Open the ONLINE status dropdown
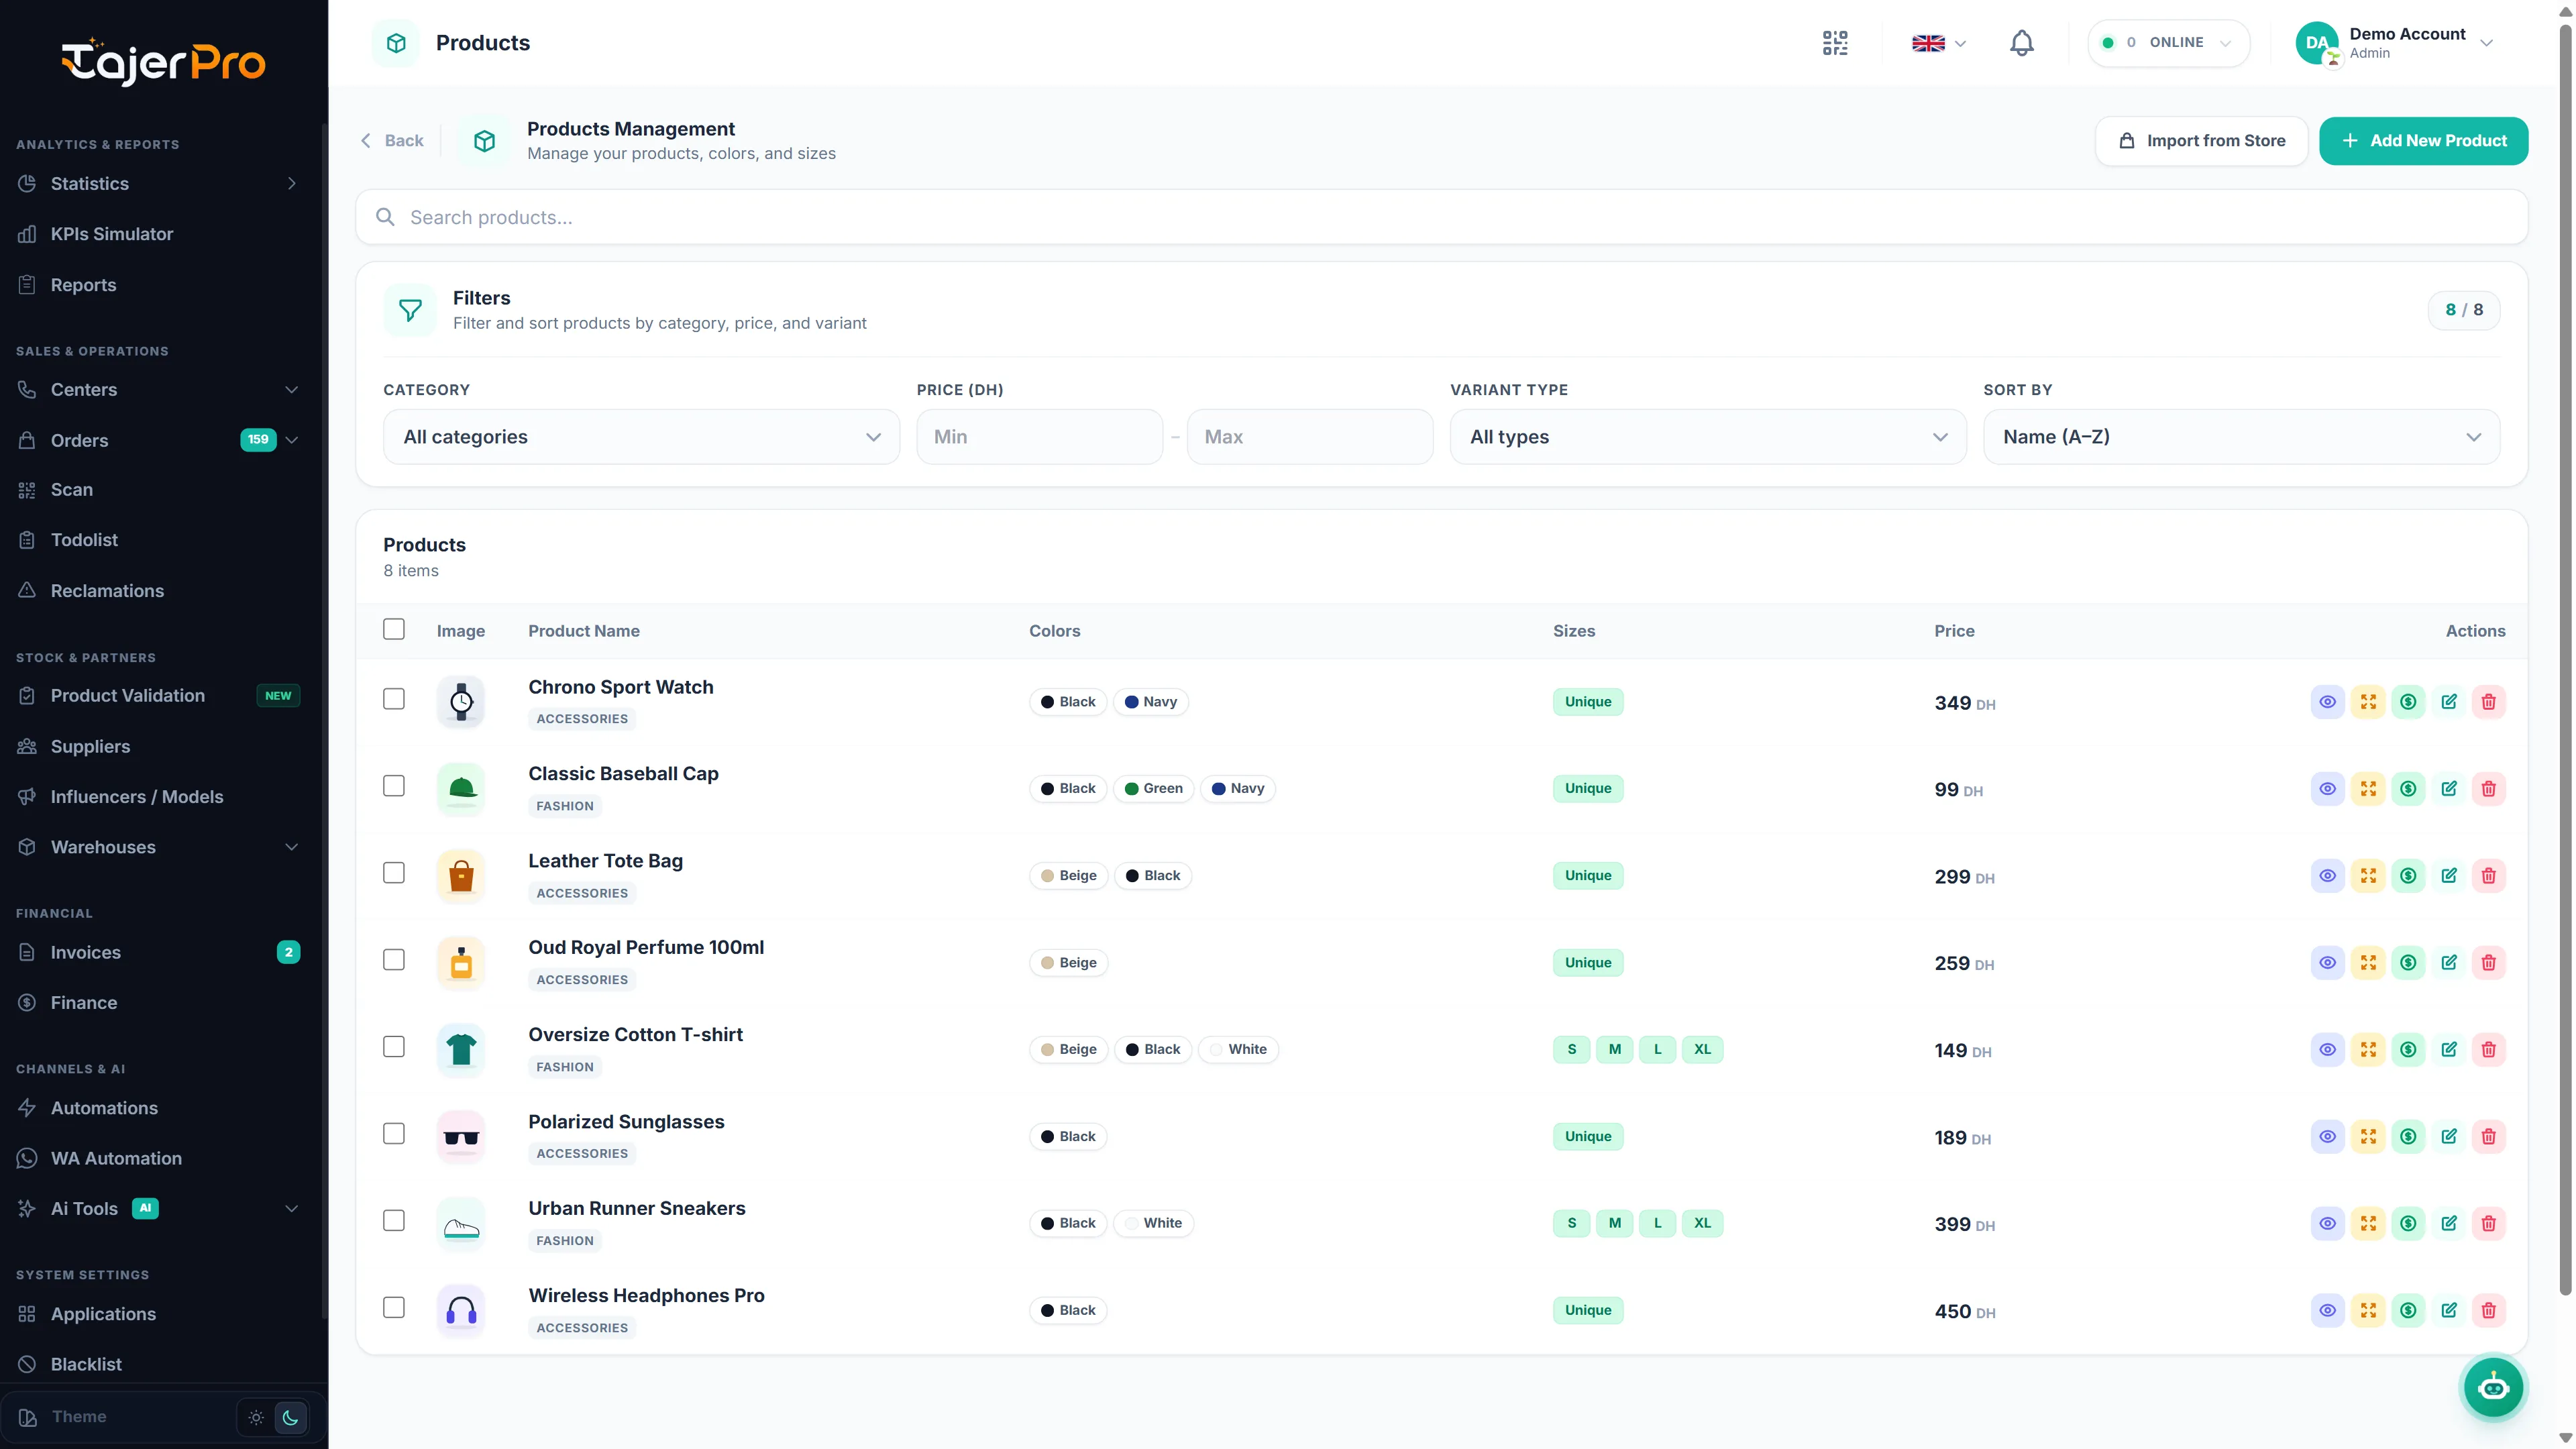The height and width of the screenshot is (1449, 2576). pyautogui.click(x=2168, y=43)
